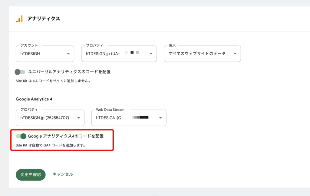The width and height of the screenshot is (310, 196).
Task: Open the 表示 dropdown すべてのウェブサイトのデータ
Action: (x=202, y=54)
